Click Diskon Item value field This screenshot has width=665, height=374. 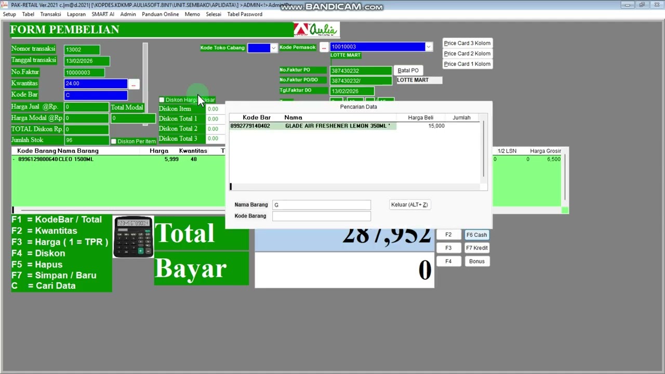click(x=216, y=109)
